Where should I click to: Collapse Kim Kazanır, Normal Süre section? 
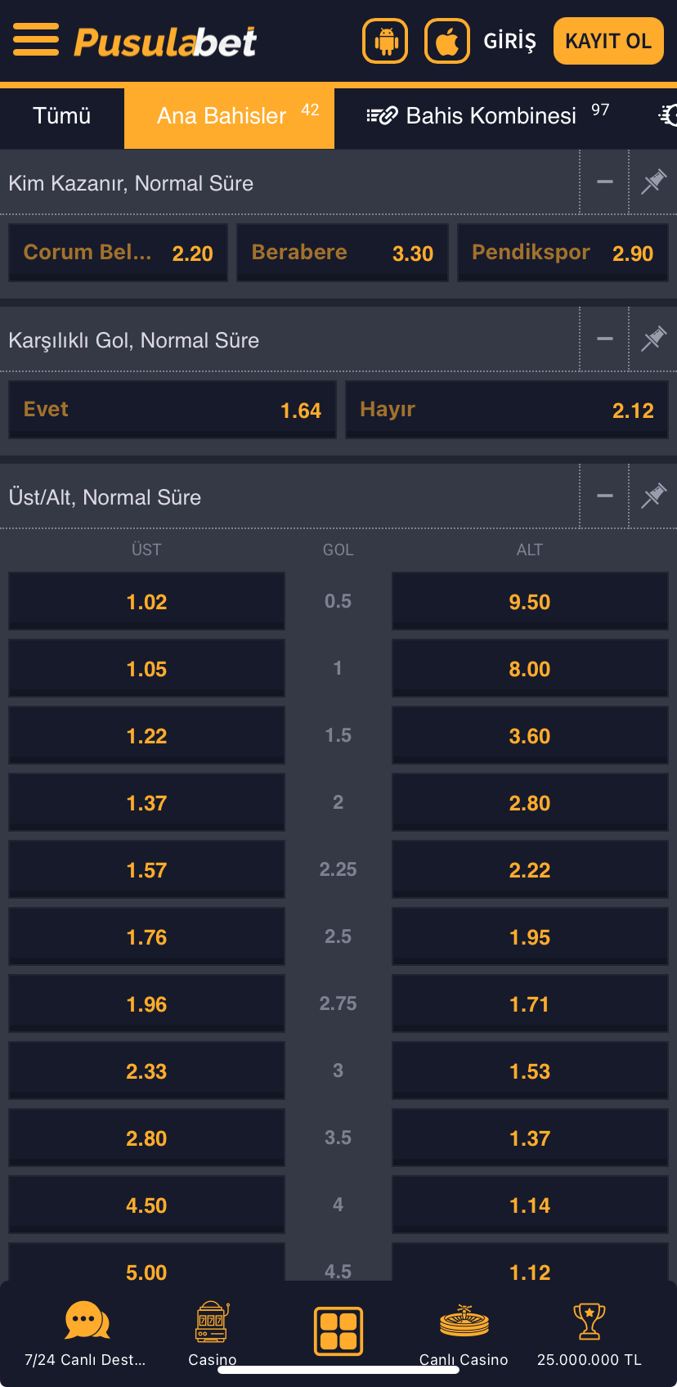(605, 182)
